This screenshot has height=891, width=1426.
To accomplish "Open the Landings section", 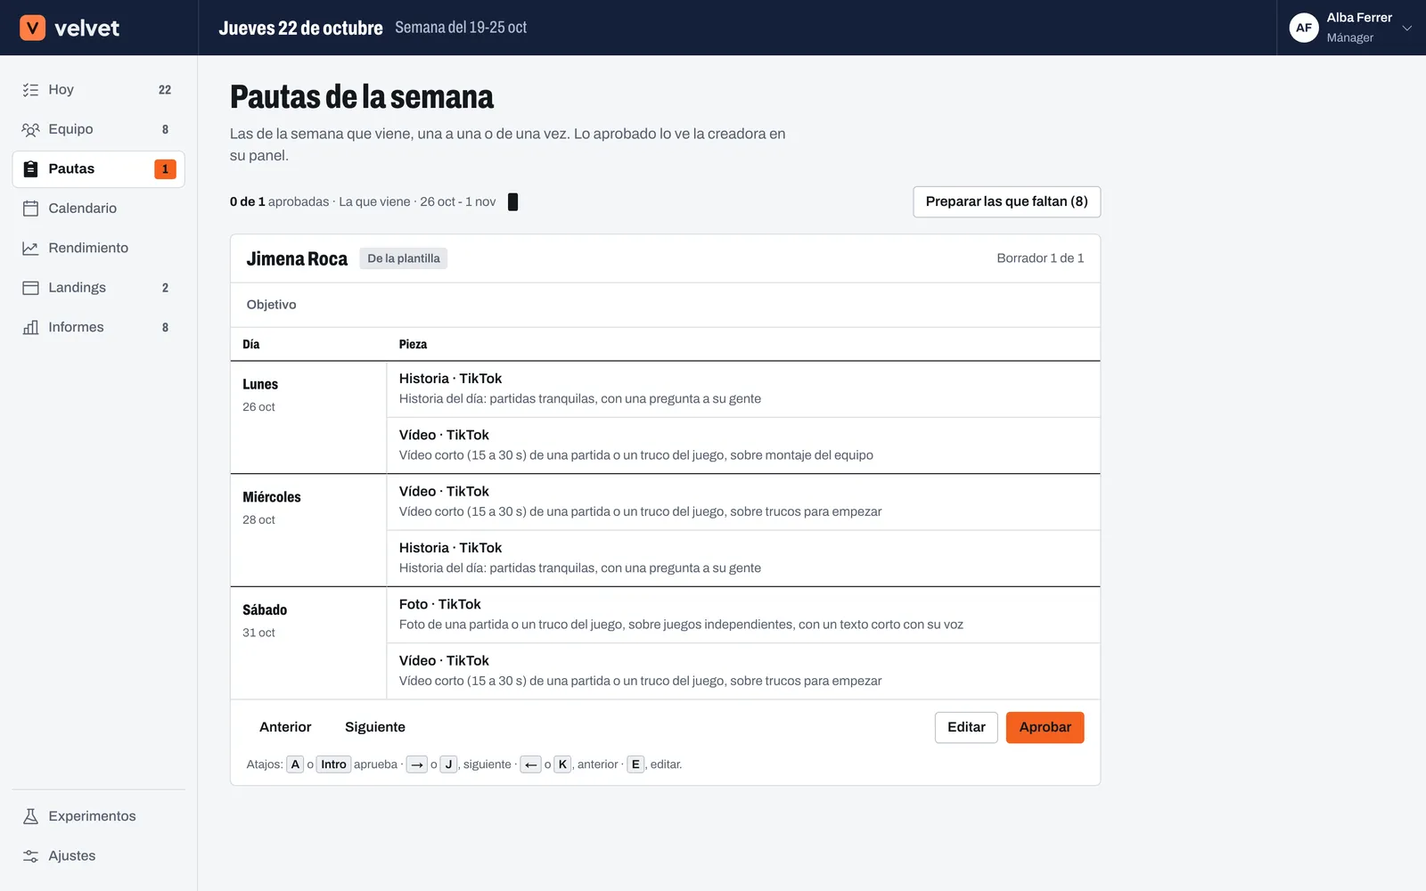I will click(x=98, y=288).
